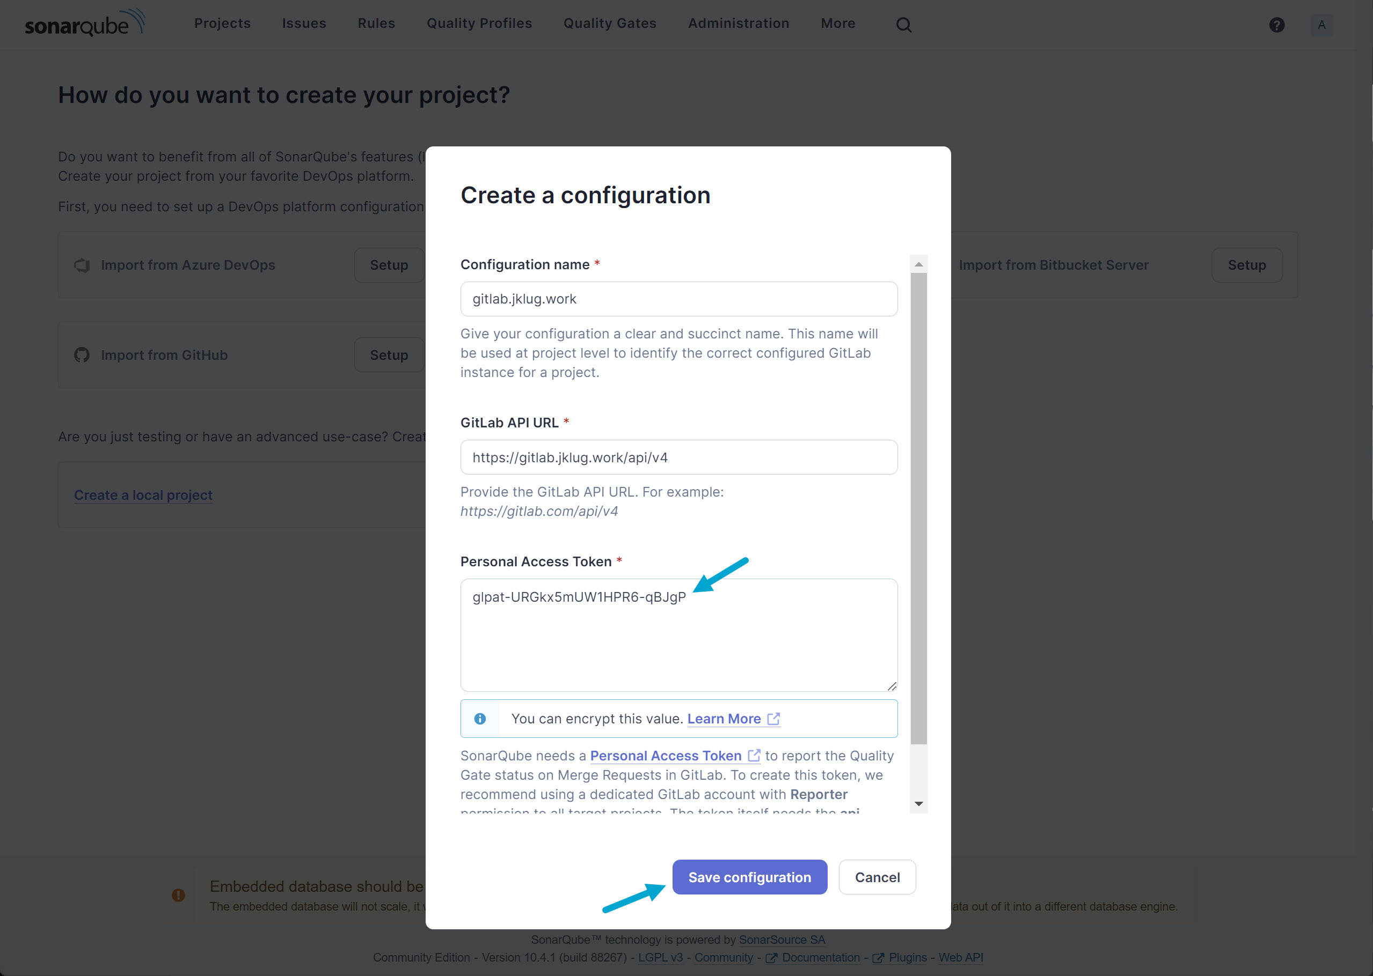Click the textarea resize handle corner

click(892, 686)
